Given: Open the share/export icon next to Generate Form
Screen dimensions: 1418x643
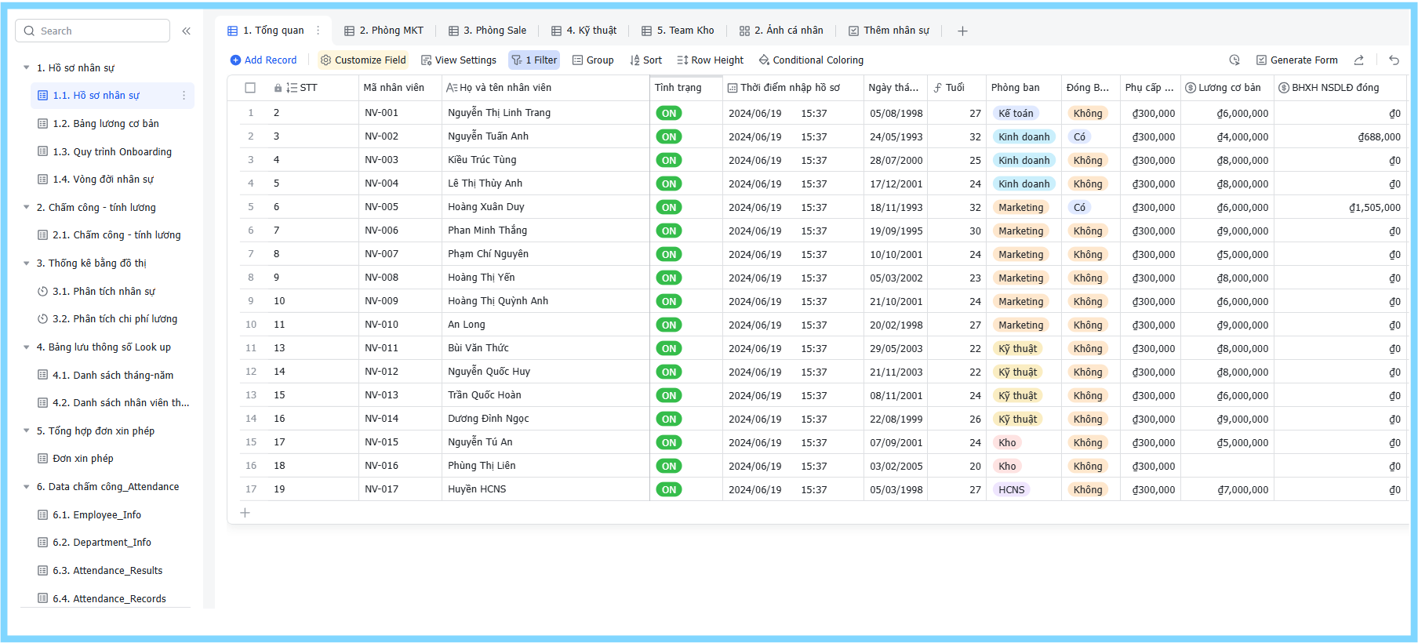Looking at the screenshot, I should pyautogui.click(x=1359, y=60).
